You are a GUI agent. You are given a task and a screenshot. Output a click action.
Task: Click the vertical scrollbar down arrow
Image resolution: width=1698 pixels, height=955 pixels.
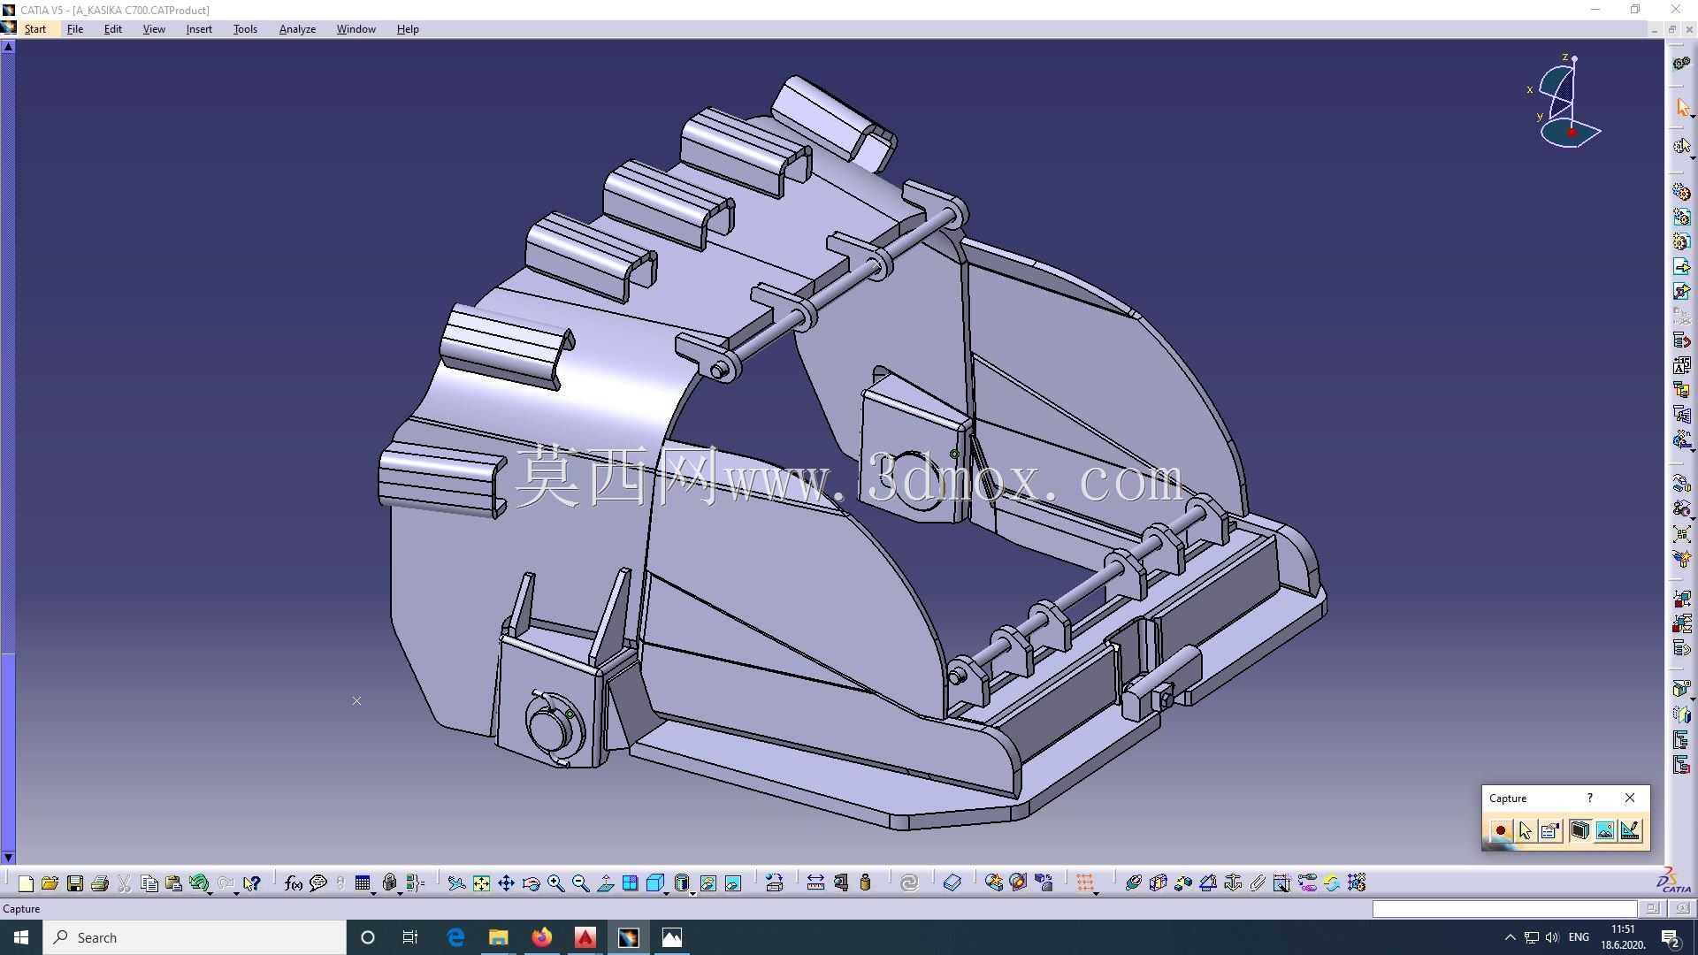(8, 857)
